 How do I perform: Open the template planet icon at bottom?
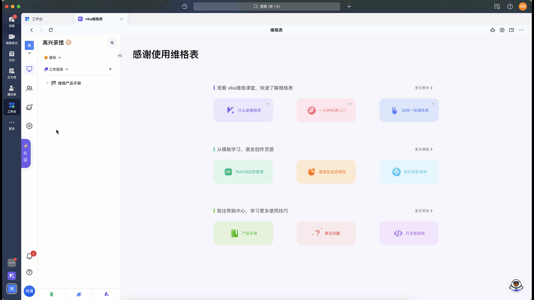point(79,294)
